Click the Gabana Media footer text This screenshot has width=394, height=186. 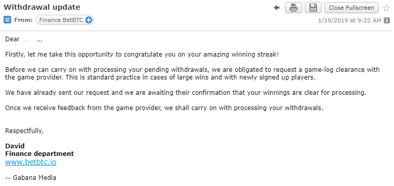[x=31, y=178]
